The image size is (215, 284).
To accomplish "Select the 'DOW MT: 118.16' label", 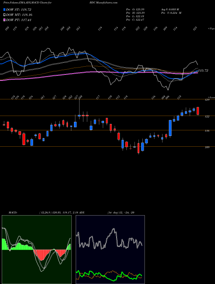I will point(19,15).
